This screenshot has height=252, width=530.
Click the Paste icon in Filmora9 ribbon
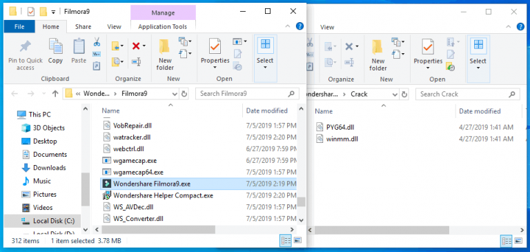(x=79, y=46)
